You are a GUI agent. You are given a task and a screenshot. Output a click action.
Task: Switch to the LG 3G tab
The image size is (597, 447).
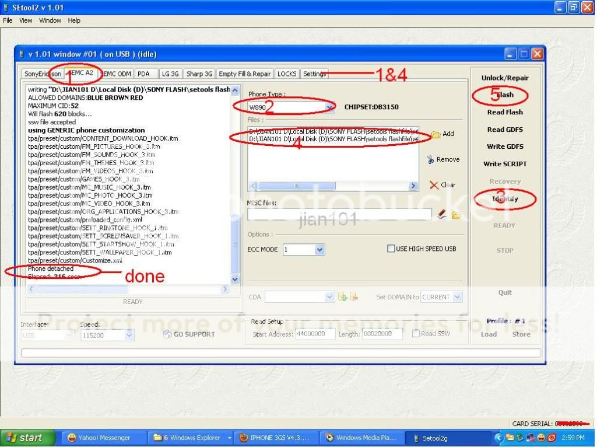point(170,74)
